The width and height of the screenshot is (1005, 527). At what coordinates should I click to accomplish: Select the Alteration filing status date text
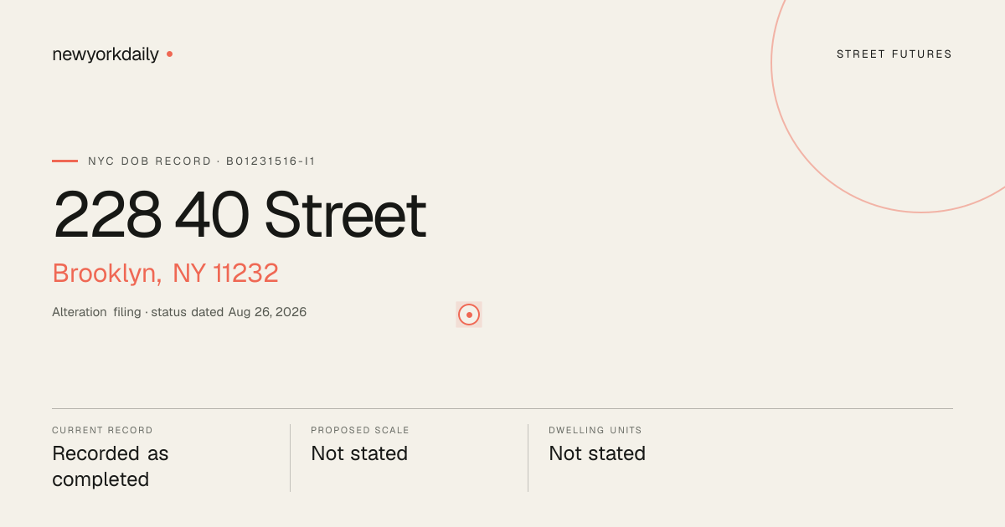point(179,312)
